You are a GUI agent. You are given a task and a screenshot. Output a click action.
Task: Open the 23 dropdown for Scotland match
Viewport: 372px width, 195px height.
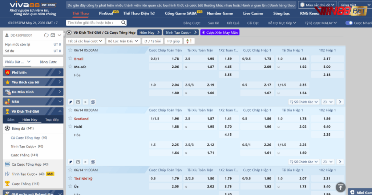pyautogui.click(x=328, y=162)
